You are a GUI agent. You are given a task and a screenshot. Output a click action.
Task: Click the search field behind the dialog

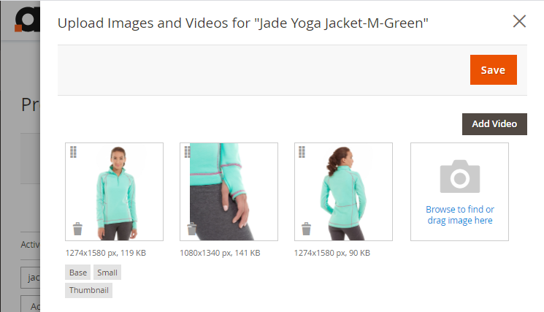tap(30, 278)
